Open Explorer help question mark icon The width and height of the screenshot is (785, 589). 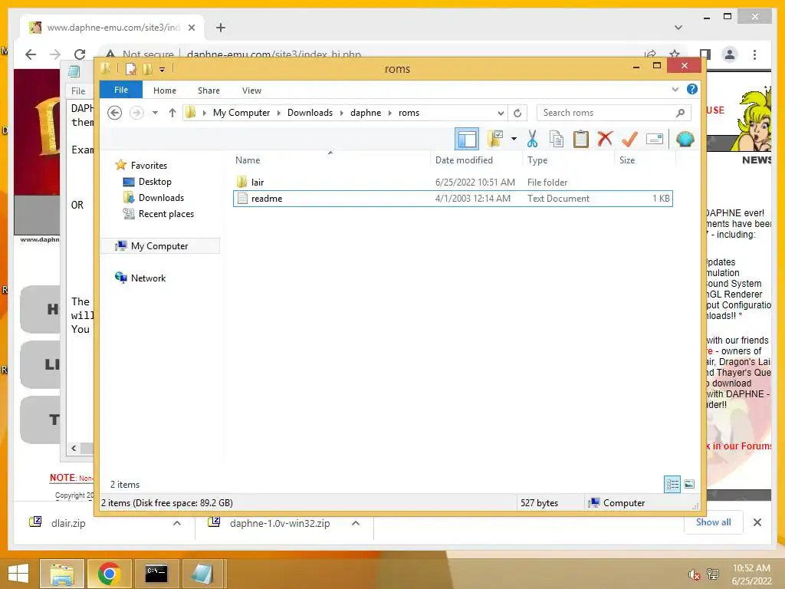coord(692,89)
